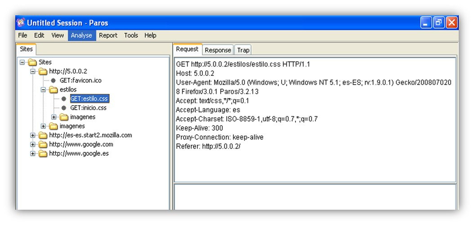Viewport: 474px width, 225px height.
Task: Expand imagenes folder inside estilos
Action: 54,117
